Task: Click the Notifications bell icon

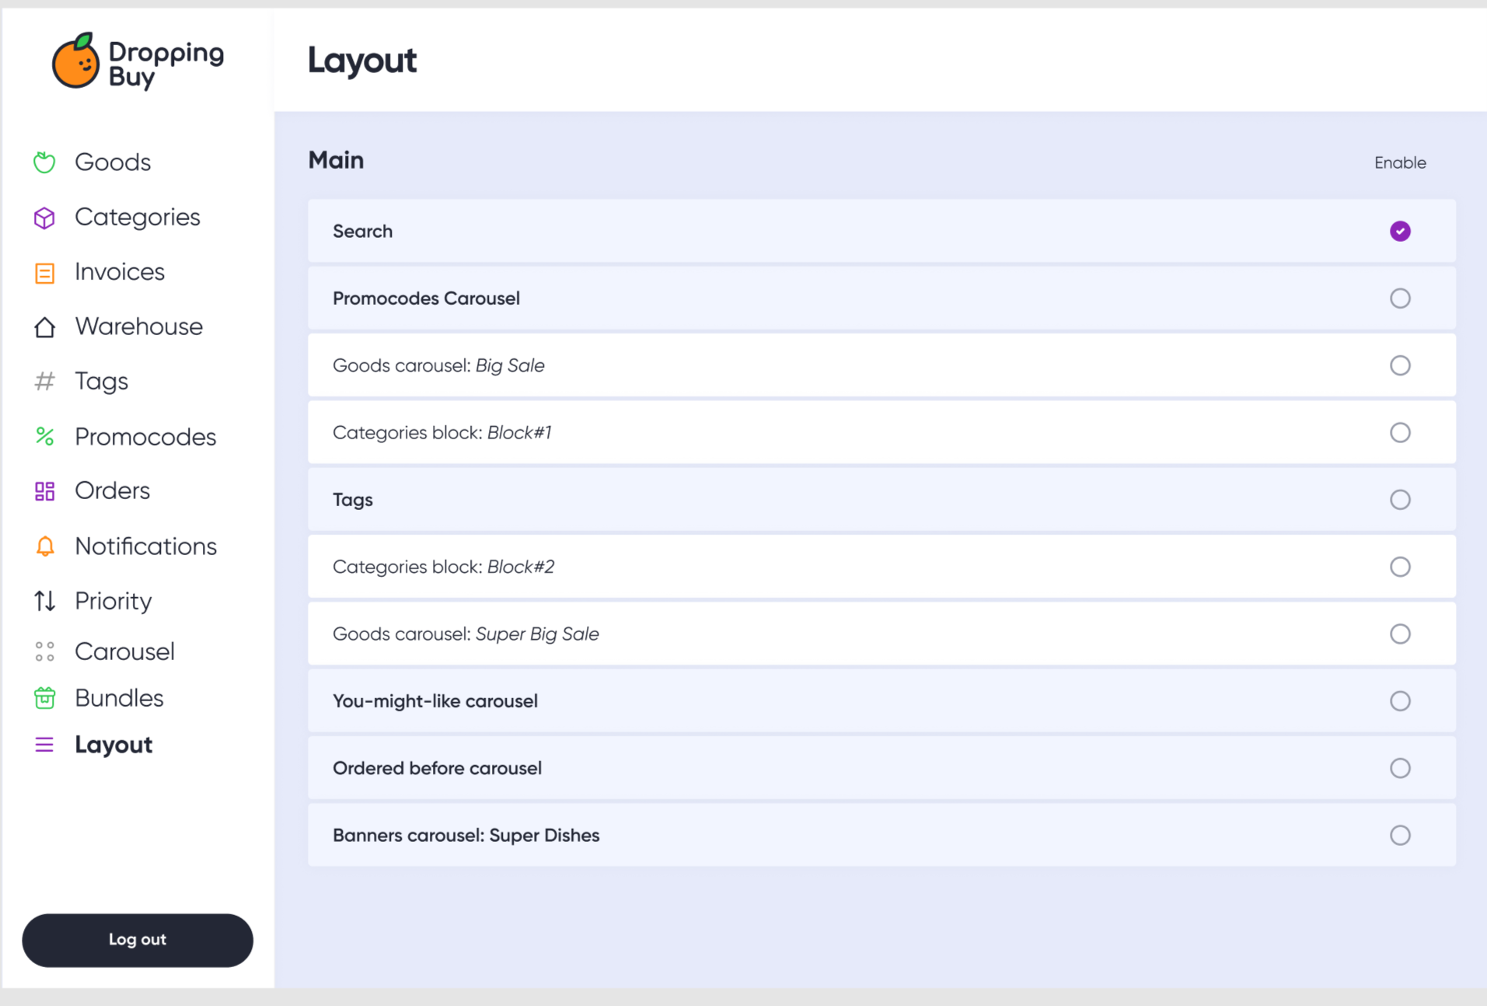Action: pos(44,547)
